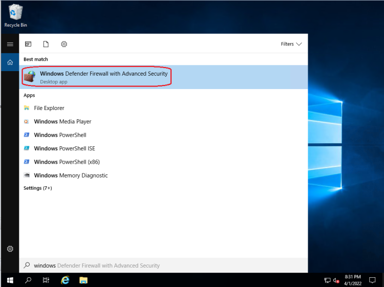Click the Apps section heading
The height and width of the screenshot is (287, 384).
click(x=29, y=95)
